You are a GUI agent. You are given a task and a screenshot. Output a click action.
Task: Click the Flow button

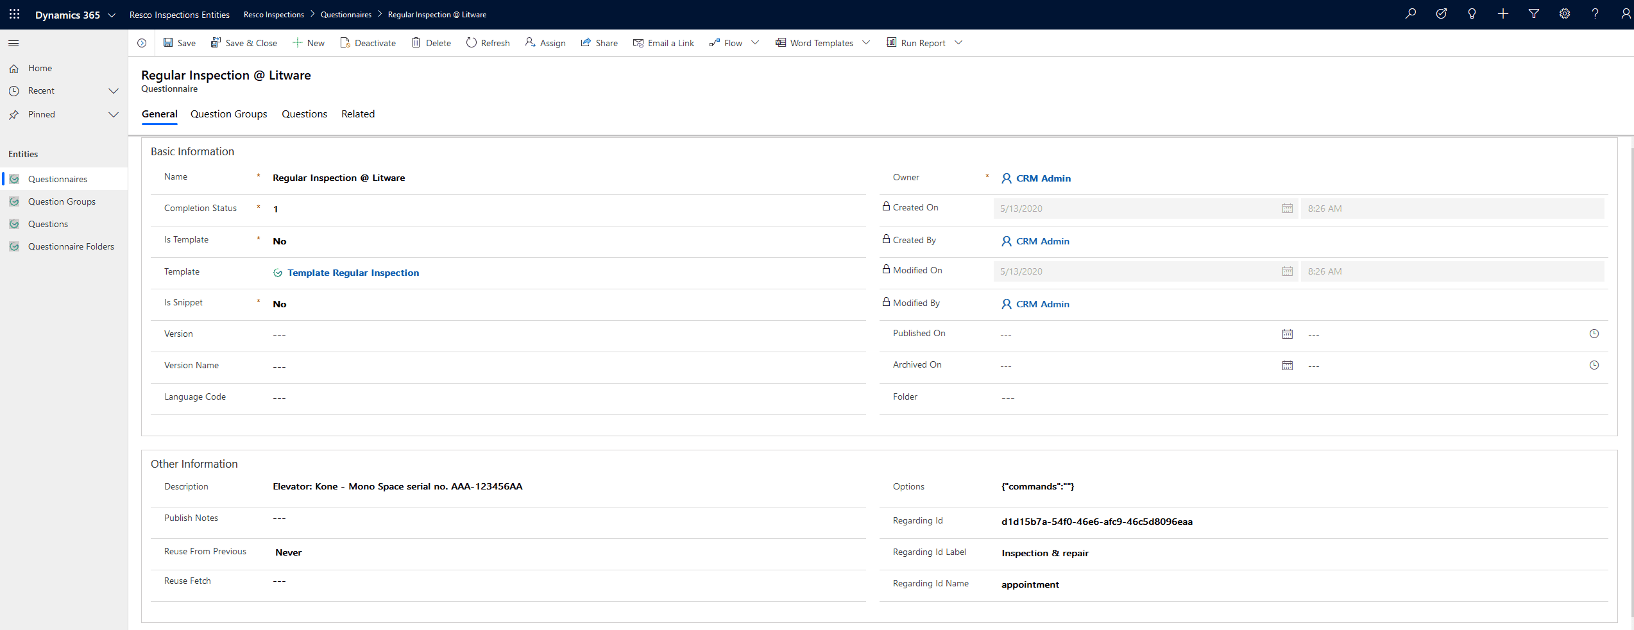726,43
